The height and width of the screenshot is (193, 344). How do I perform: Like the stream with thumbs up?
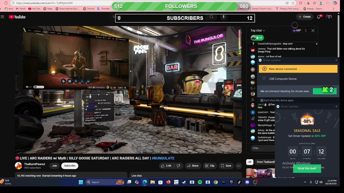pos(166,166)
